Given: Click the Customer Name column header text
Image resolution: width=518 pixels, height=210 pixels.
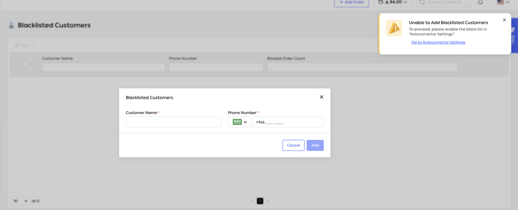Looking at the screenshot, I should 58,58.
